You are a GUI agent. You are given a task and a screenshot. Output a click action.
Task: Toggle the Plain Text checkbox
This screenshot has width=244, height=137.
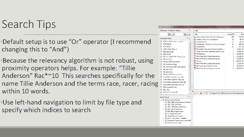point(161,90)
